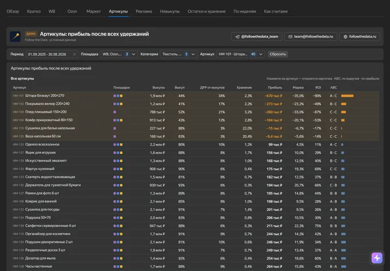This screenshot has width=390, height=271.
Task: Open Telegram link @followthedata_team
Action: [257, 36]
